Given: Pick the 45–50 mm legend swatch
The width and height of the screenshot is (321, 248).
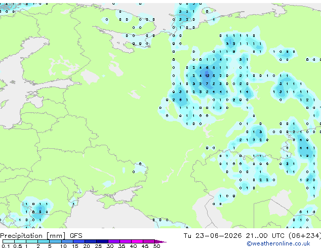Looking at the screenshot, I should point(149,241).
